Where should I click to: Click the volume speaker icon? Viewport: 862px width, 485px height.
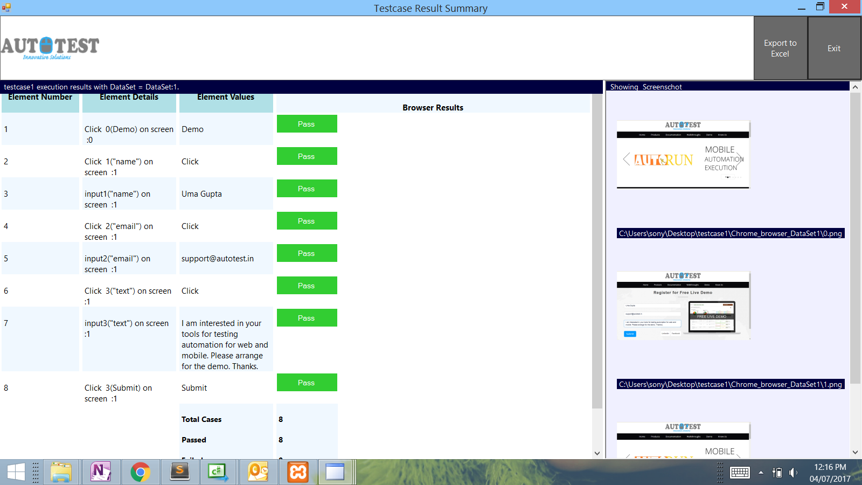(793, 473)
